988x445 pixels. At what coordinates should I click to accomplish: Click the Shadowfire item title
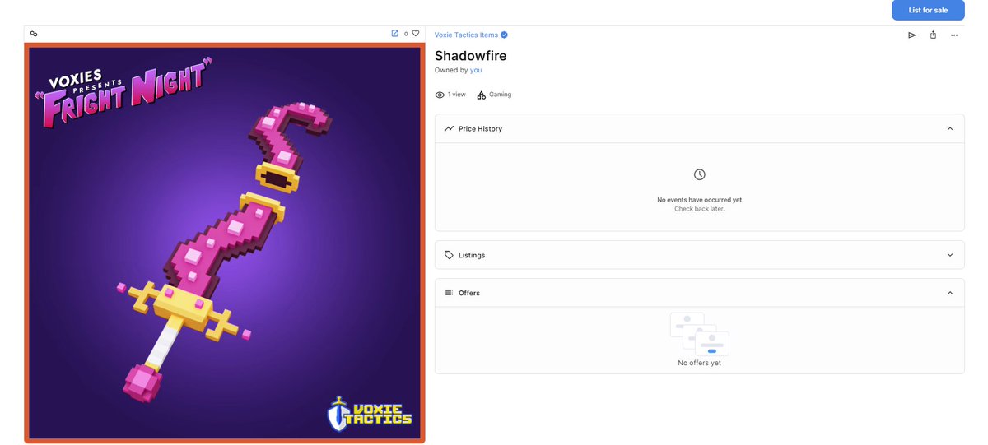[471, 56]
